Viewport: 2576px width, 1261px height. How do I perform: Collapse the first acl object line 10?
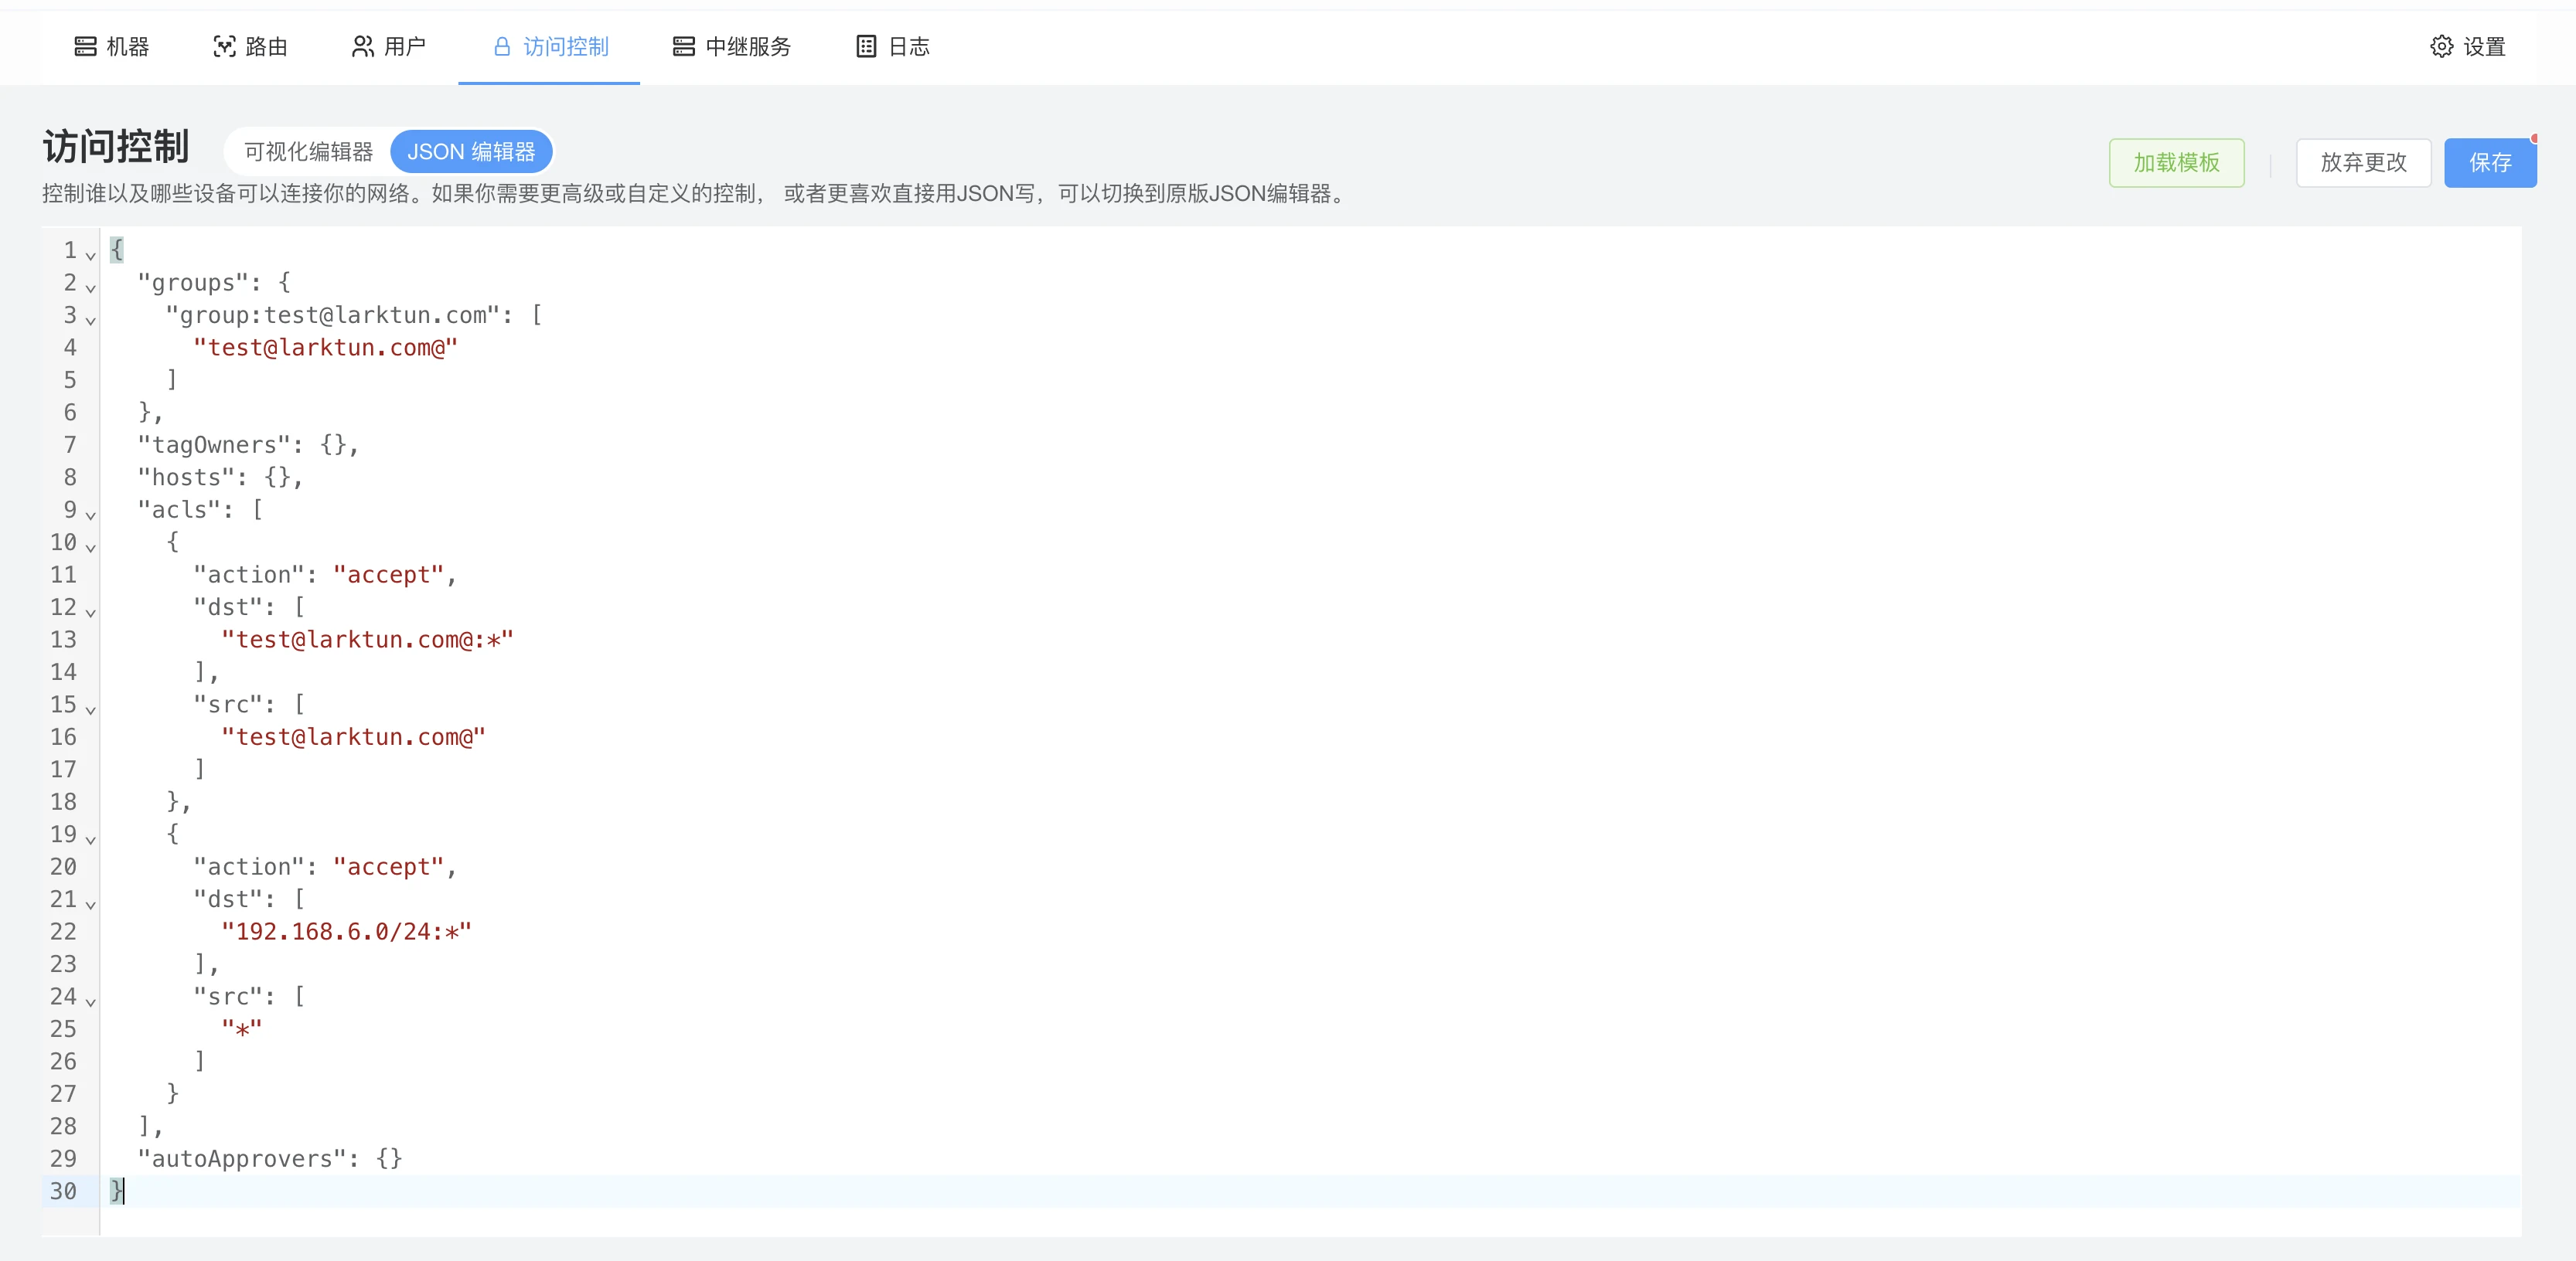[91, 548]
